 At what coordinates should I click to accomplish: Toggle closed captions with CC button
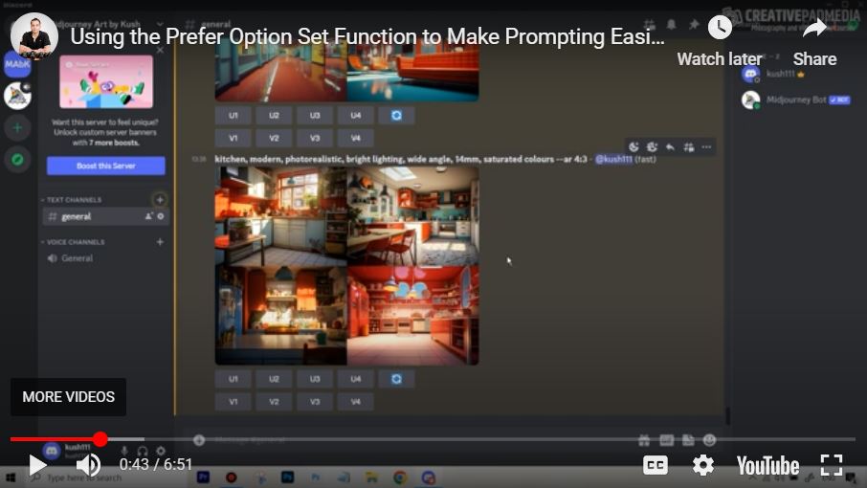[656, 465]
